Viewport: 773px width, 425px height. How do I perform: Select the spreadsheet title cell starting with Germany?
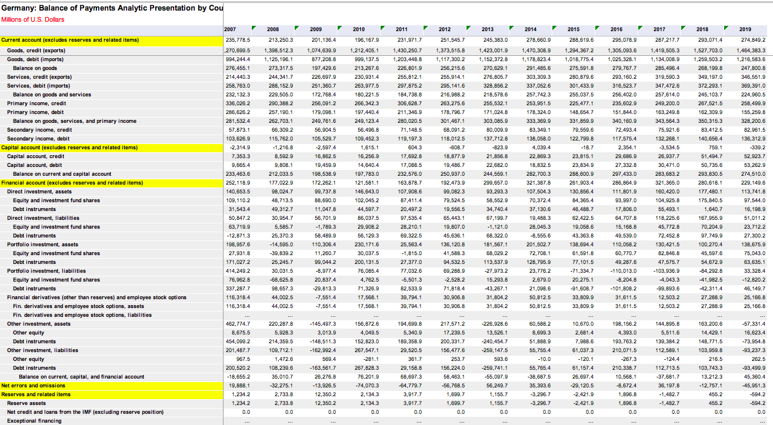tap(112, 8)
